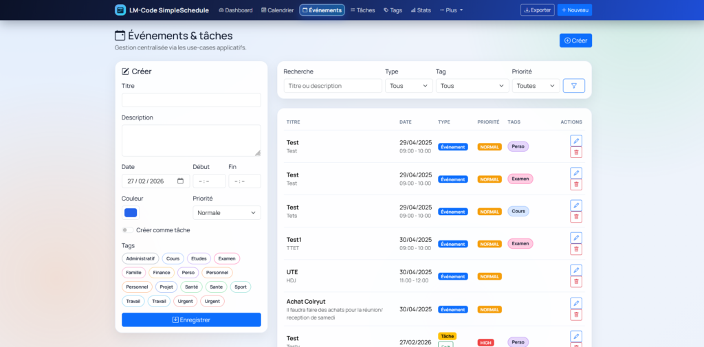
Task: Click the Exporter button
Action: (538, 10)
